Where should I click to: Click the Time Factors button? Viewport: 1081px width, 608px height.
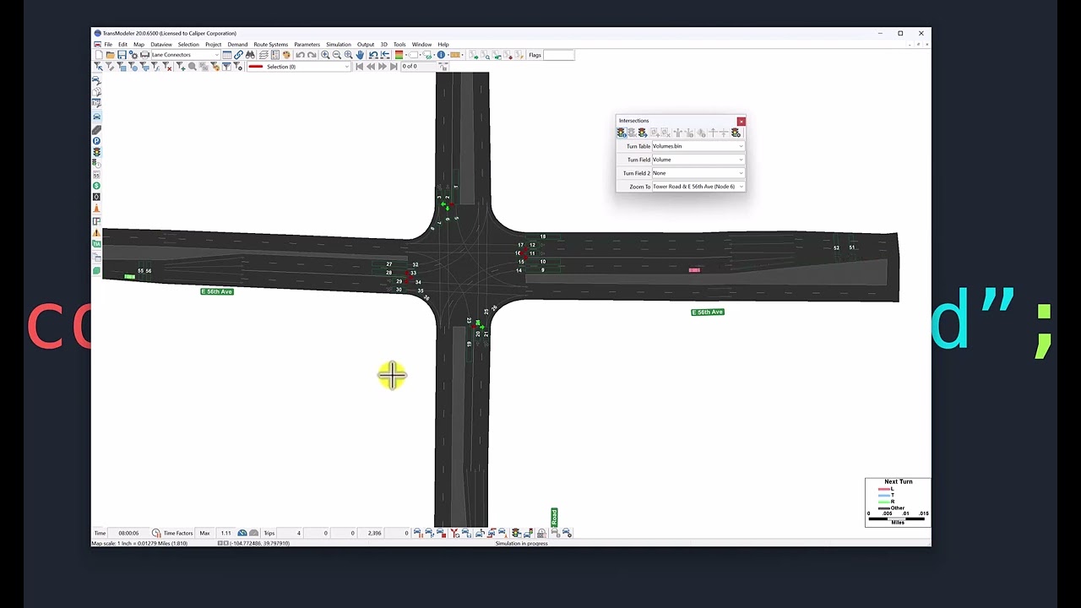(x=178, y=533)
